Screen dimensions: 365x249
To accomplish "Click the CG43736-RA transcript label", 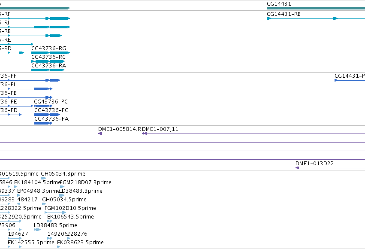I will click(x=48, y=66).
